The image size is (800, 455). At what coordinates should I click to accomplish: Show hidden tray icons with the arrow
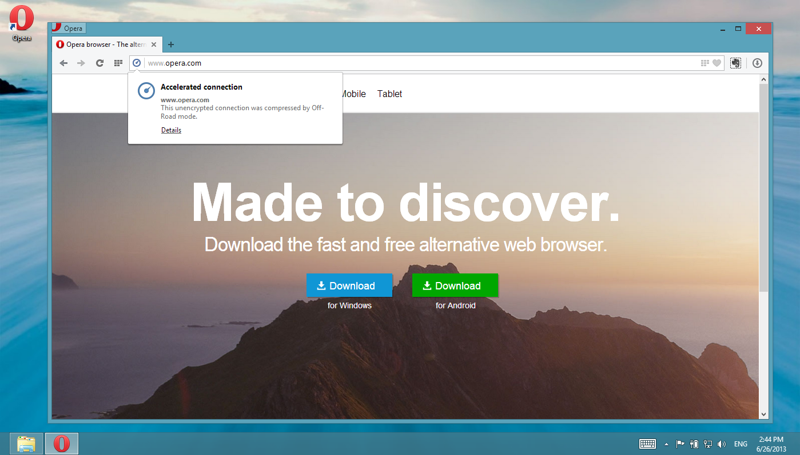(x=666, y=444)
